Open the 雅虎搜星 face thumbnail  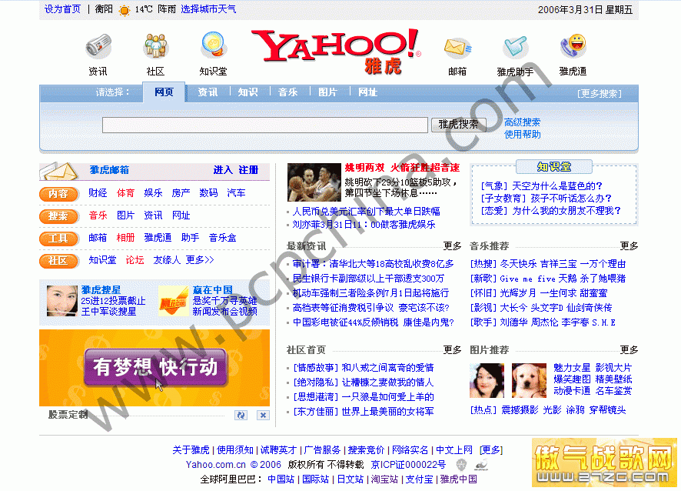(61, 300)
